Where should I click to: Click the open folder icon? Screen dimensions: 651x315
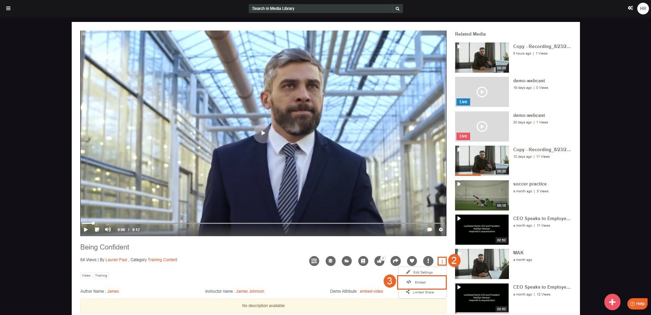(347, 261)
